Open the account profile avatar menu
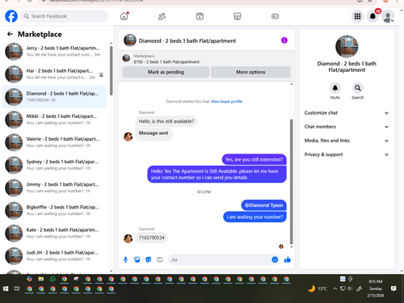404x303 pixels. coord(388,16)
